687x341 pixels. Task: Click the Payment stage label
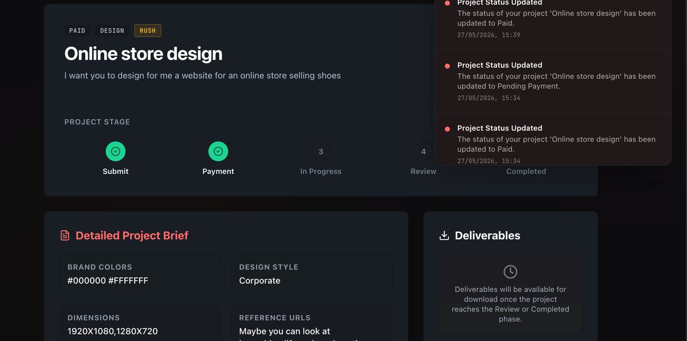pos(218,171)
